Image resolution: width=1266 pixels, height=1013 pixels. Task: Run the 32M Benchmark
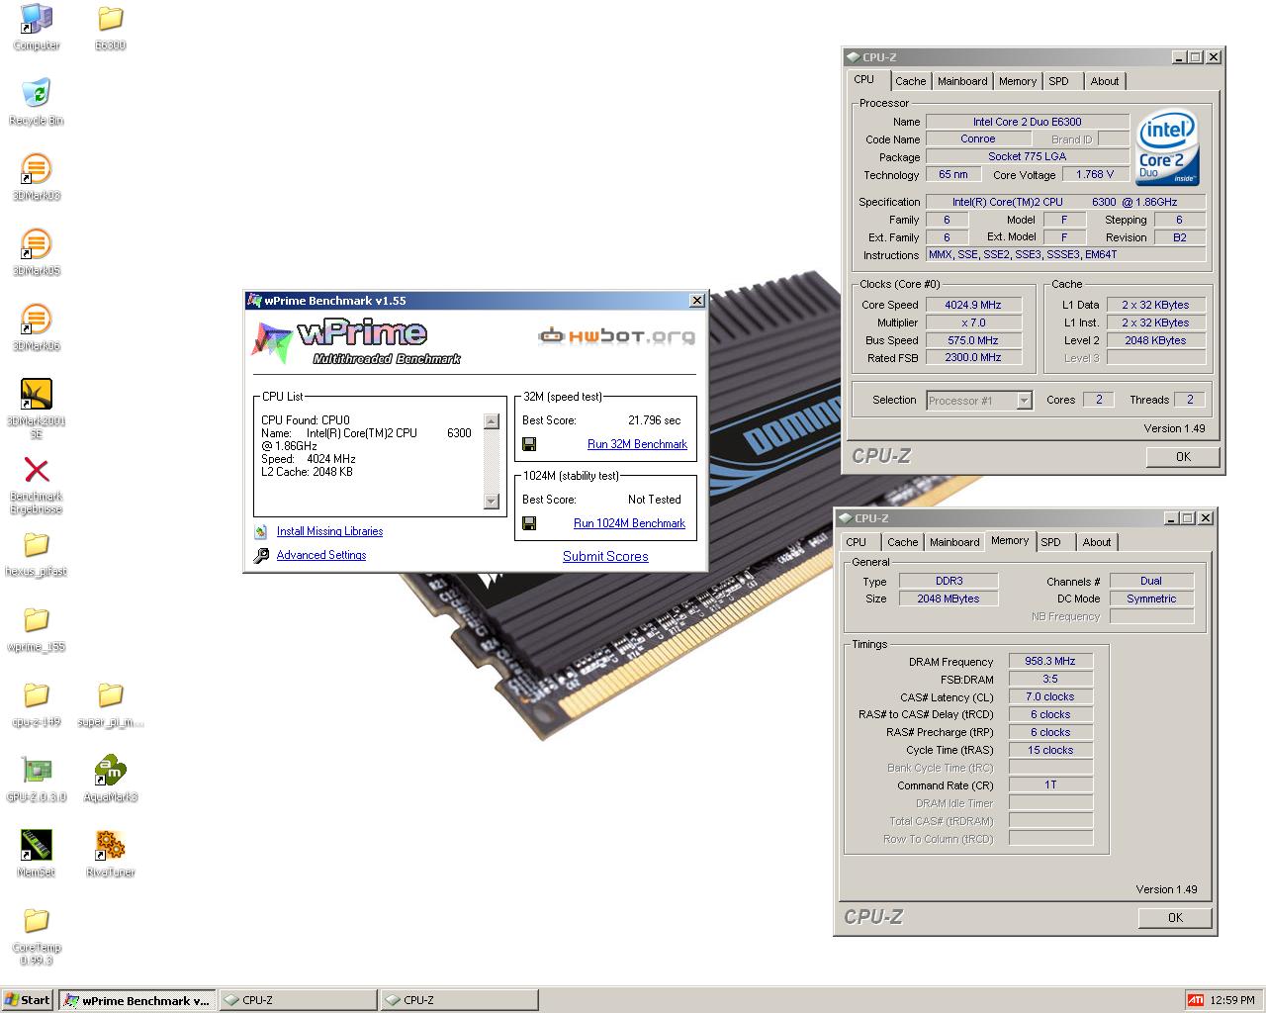pos(637,445)
